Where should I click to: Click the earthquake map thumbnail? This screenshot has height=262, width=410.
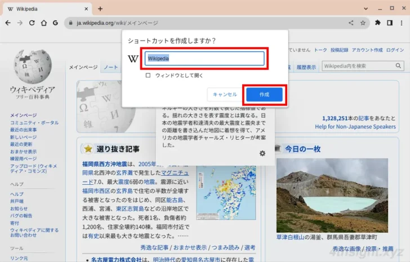[226, 193]
